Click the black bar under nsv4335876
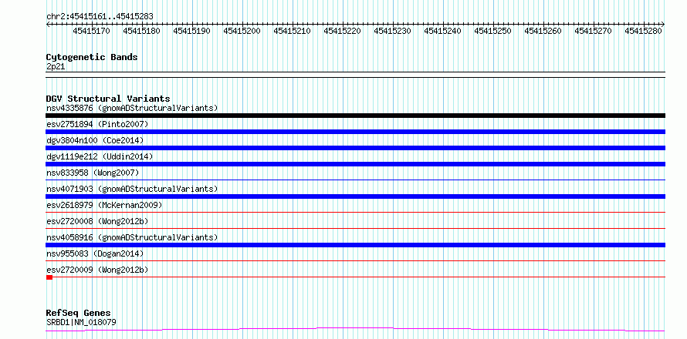Viewport: 687px width, 339px height. pos(355,116)
